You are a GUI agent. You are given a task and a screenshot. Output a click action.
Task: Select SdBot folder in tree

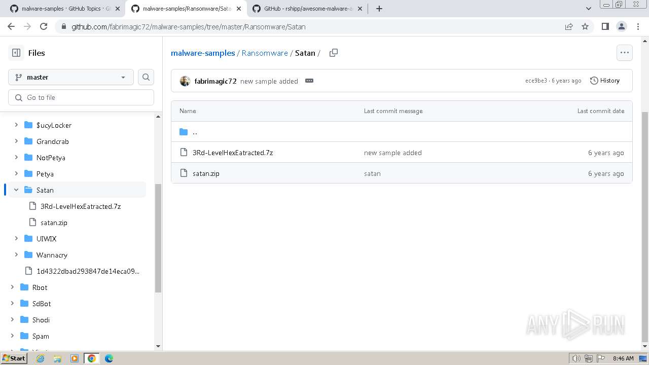tap(42, 304)
